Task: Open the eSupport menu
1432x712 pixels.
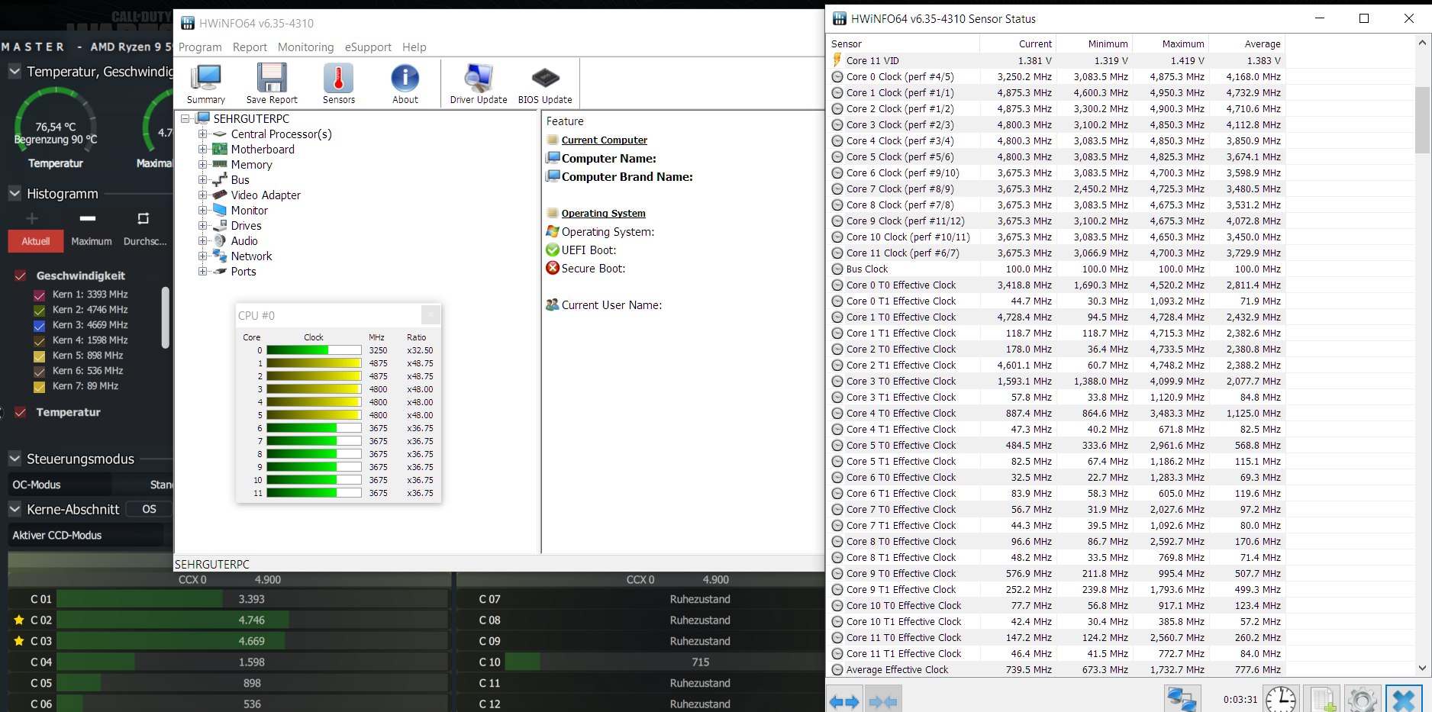Action: [x=368, y=47]
